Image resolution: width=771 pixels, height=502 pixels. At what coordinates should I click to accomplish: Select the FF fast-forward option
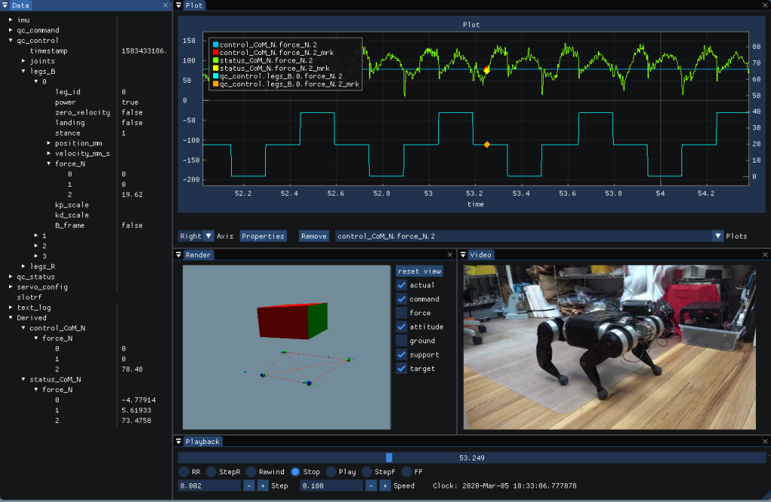407,472
